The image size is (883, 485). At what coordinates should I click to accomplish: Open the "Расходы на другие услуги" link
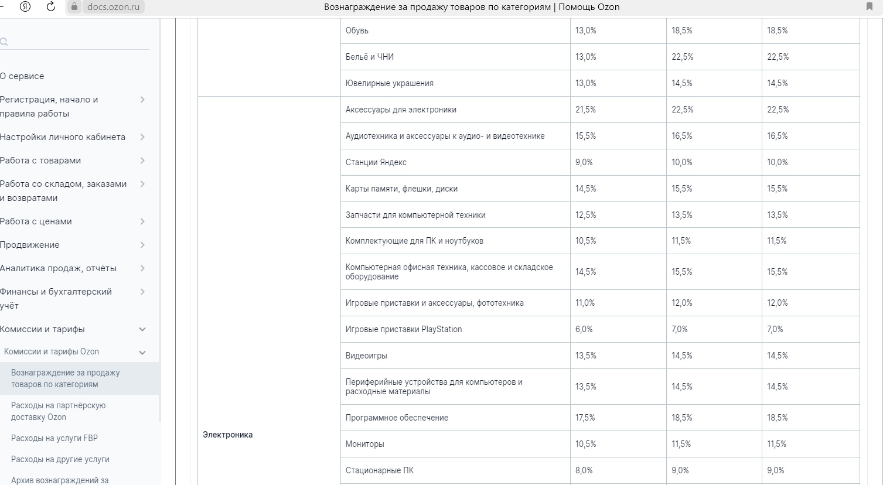tap(60, 459)
